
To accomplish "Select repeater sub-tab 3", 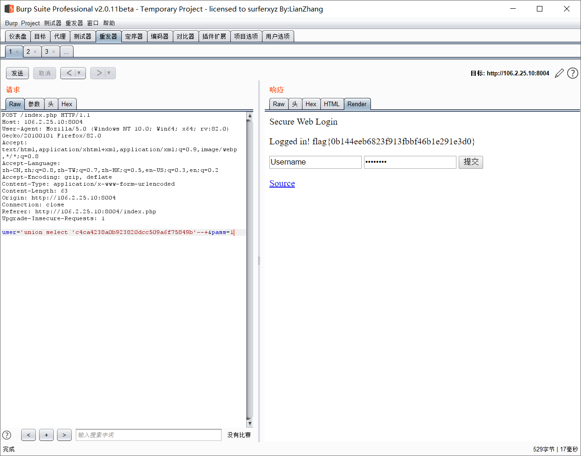I will click(x=46, y=51).
